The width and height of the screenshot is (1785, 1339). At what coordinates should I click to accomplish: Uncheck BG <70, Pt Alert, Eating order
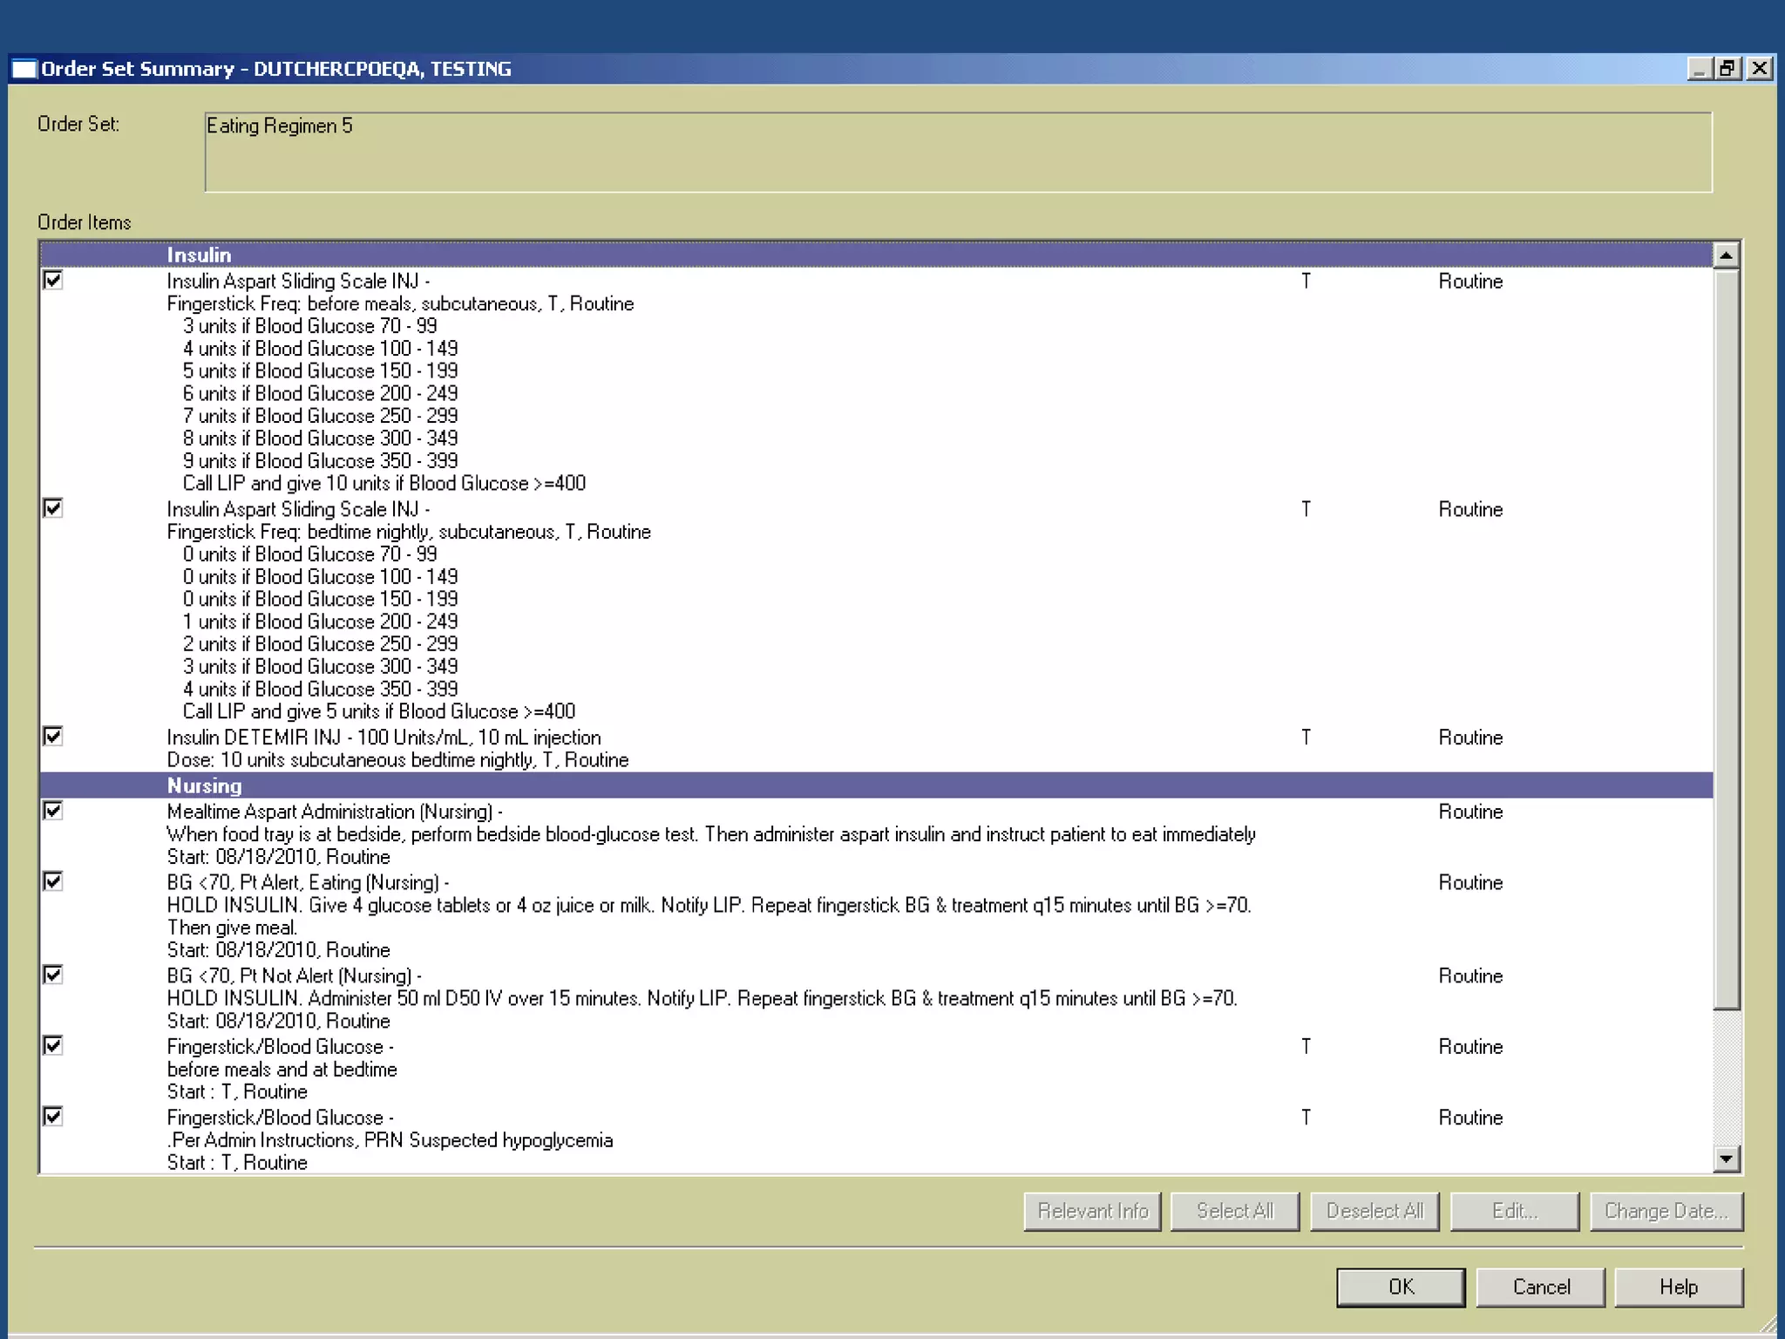click(x=53, y=881)
